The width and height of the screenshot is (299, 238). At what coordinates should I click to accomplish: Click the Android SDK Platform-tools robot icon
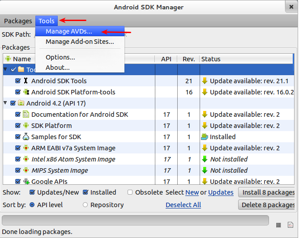[x=26, y=92]
